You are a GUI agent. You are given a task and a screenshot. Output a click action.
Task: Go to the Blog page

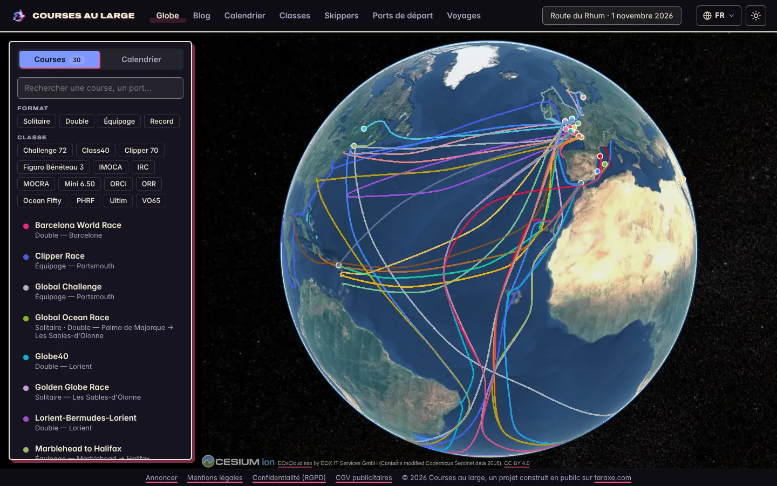tap(201, 16)
